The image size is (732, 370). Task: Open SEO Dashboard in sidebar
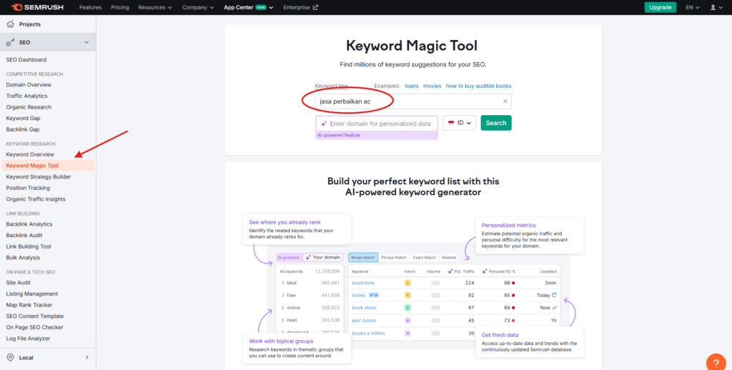tap(26, 60)
